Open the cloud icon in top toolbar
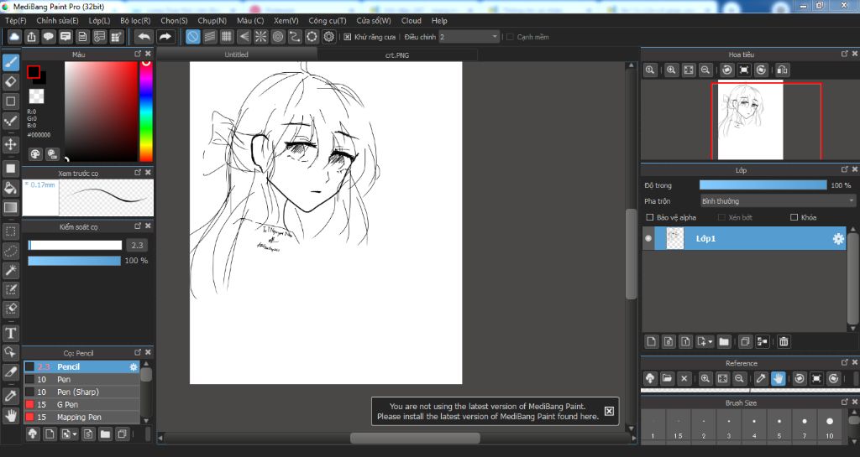Viewport: 860px width, 457px height. 14,37
